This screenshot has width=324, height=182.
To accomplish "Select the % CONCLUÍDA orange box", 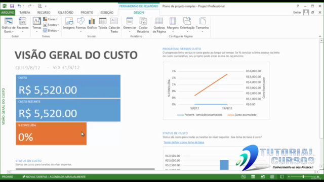I will click(51, 133).
